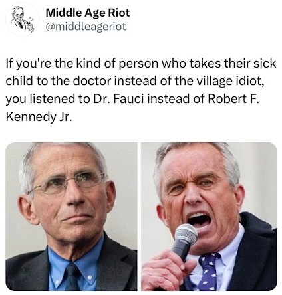Click the word "doctor" in the tweet
This screenshot has height=295, width=282.
click(x=92, y=81)
